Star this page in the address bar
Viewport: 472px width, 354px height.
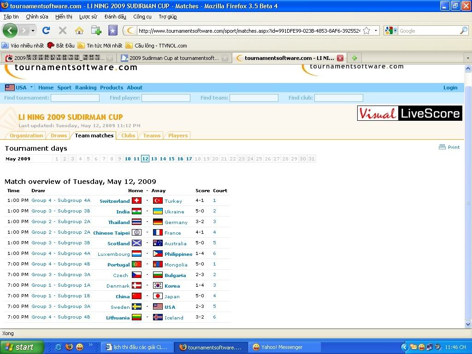[x=366, y=30]
